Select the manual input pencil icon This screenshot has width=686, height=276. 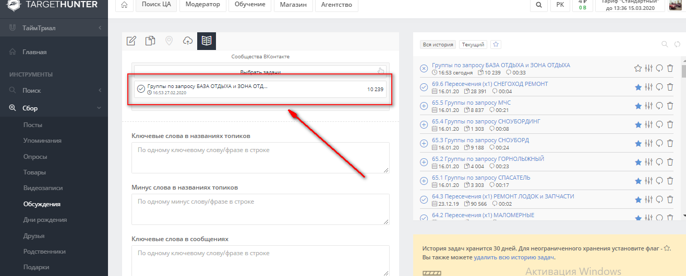point(131,41)
